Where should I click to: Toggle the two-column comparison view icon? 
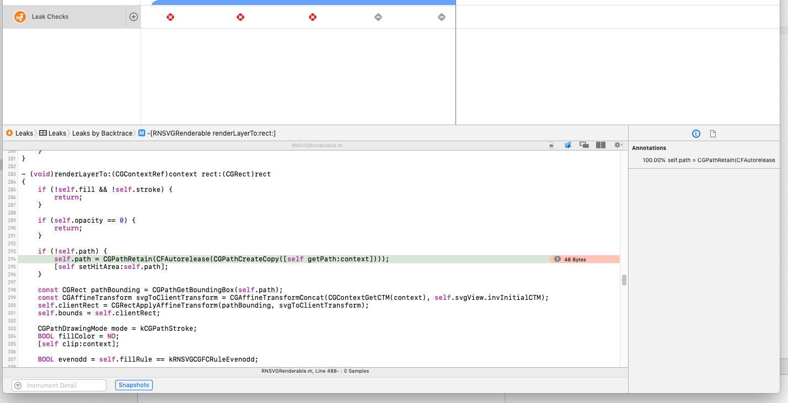(x=601, y=145)
